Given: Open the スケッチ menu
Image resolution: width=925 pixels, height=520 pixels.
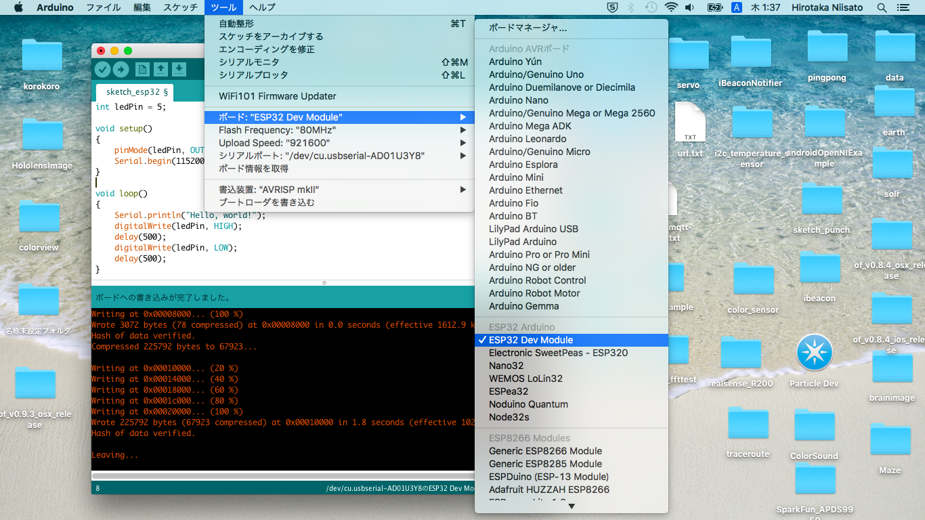Looking at the screenshot, I should 181,7.
